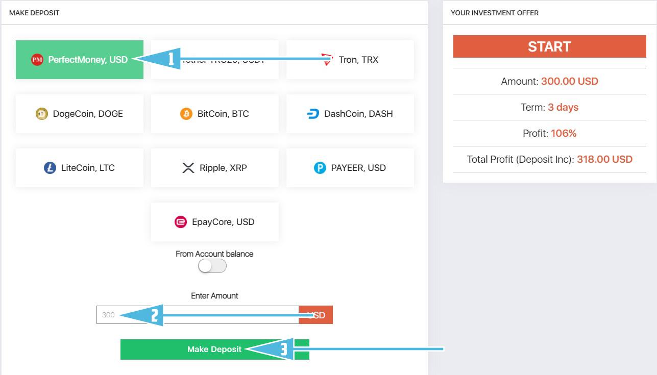The height and width of the screenshot is (375, 657).
Task: Click the 300.00 USD amount value
Action: point(570,81)
